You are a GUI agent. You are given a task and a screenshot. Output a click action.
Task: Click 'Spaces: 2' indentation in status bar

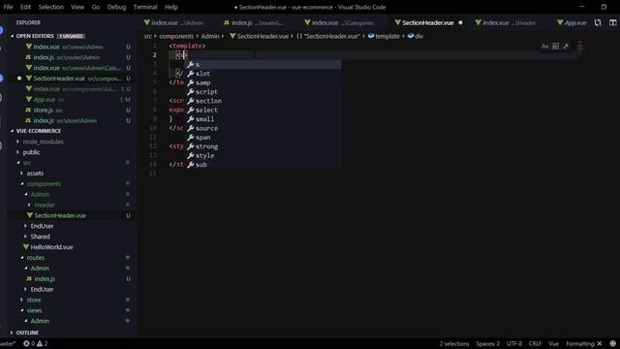[487, 343]
